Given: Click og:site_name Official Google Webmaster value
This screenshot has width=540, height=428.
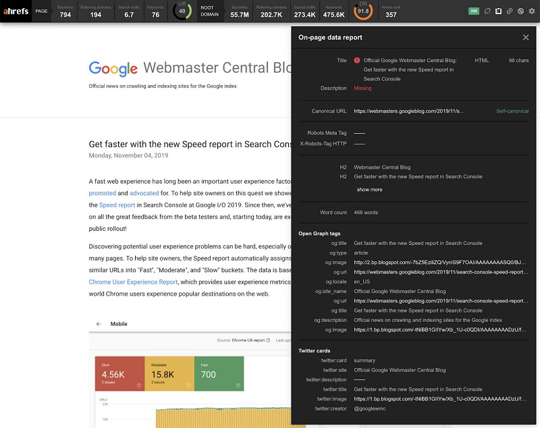Looking at the screenshot, I should 400,292.
